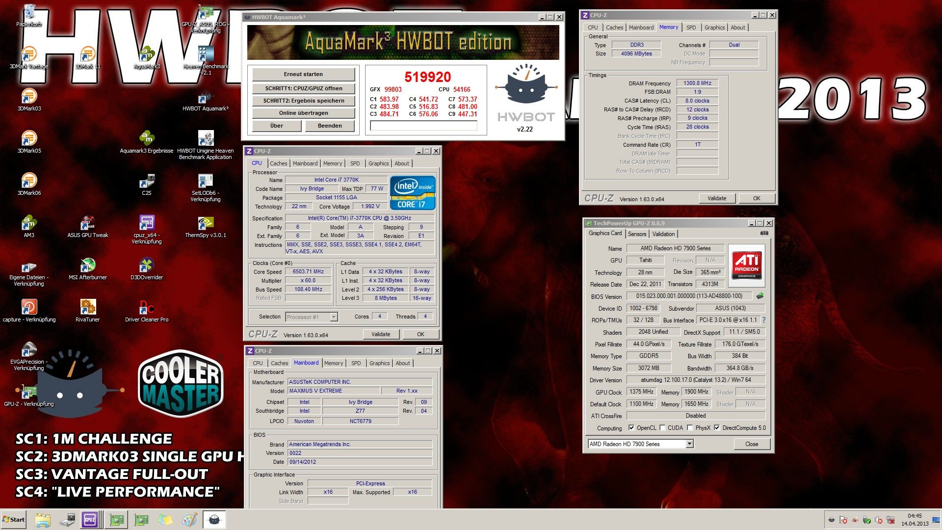Click Bus Interface question mark in GPU-Z

763,320
